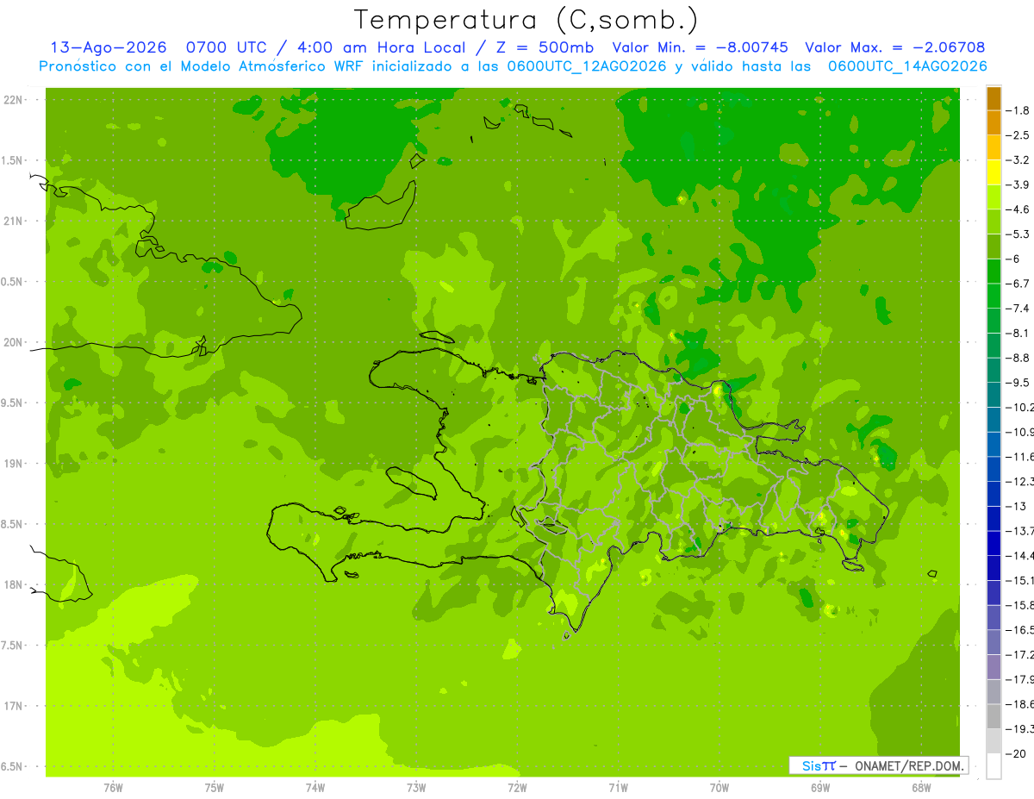The image size is (1034, 799).
Task: Click the '-6' colorbar value label
Action: (x=1014, y=259)
